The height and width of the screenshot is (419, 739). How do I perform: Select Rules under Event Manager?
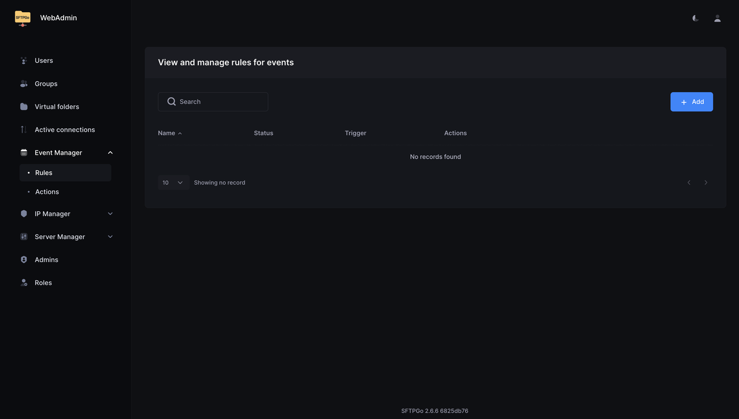tap(43, 171)
